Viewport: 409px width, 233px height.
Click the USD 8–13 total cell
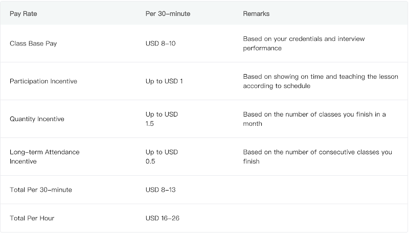tap(161, 190)
